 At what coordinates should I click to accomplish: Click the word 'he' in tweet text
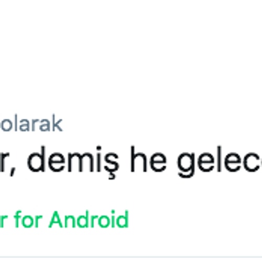[x=149, y=160]
